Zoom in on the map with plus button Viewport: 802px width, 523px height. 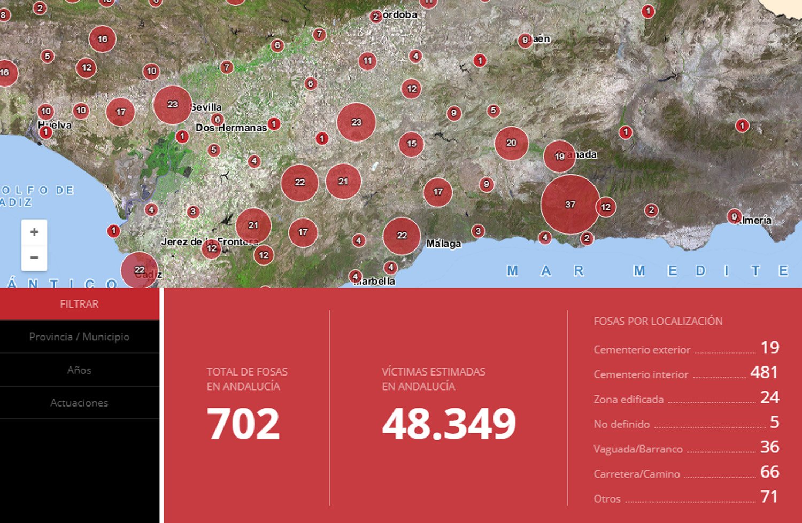[x=34, y=232]
